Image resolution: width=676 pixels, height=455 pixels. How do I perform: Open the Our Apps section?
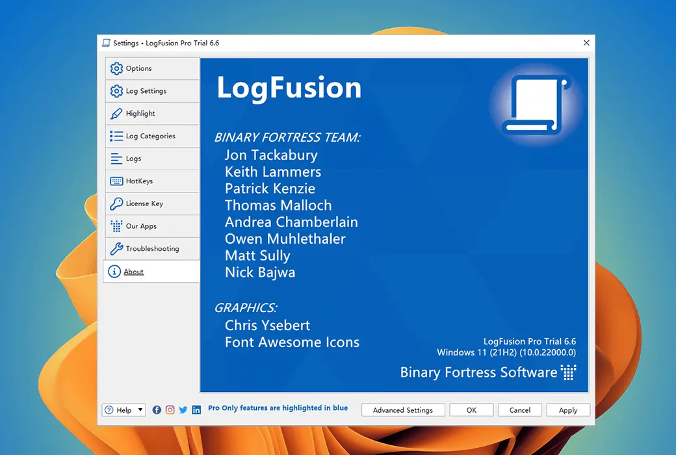click(x=152, y=226)
